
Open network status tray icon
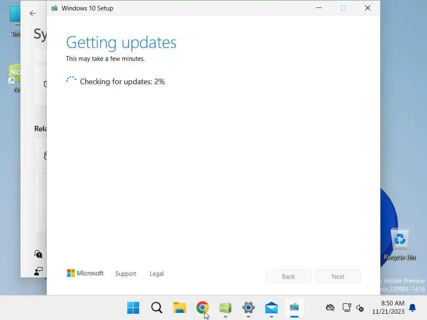tap(347, 308)
